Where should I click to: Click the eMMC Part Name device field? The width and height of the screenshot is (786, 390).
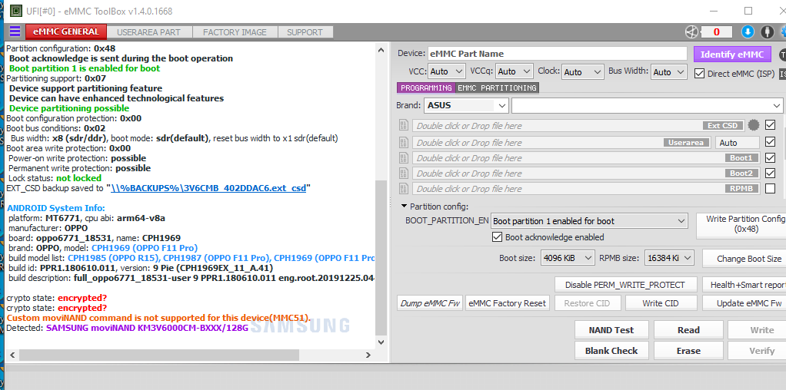click(x=557, y=54)
